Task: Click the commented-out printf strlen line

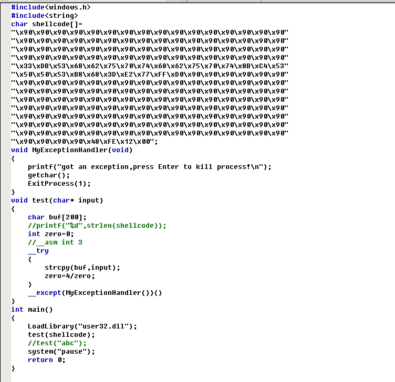Action: point(97,226)
